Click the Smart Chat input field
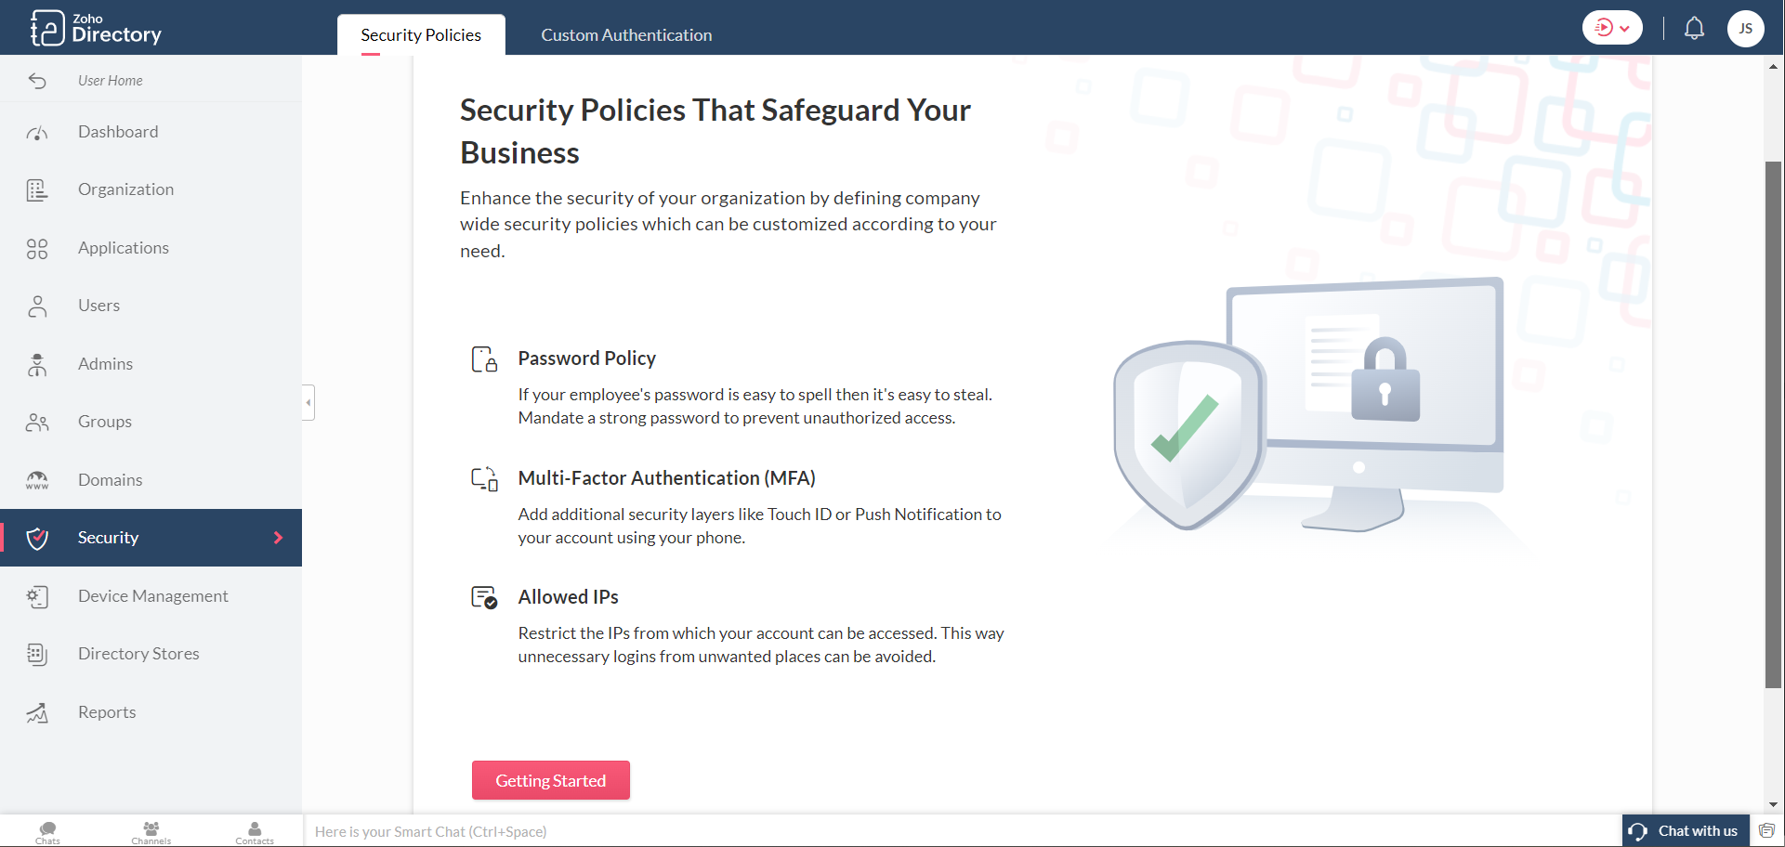Image resolution: width=1785 pixels, height=847 pixels. pyautogui.click(x=836, y=831)
